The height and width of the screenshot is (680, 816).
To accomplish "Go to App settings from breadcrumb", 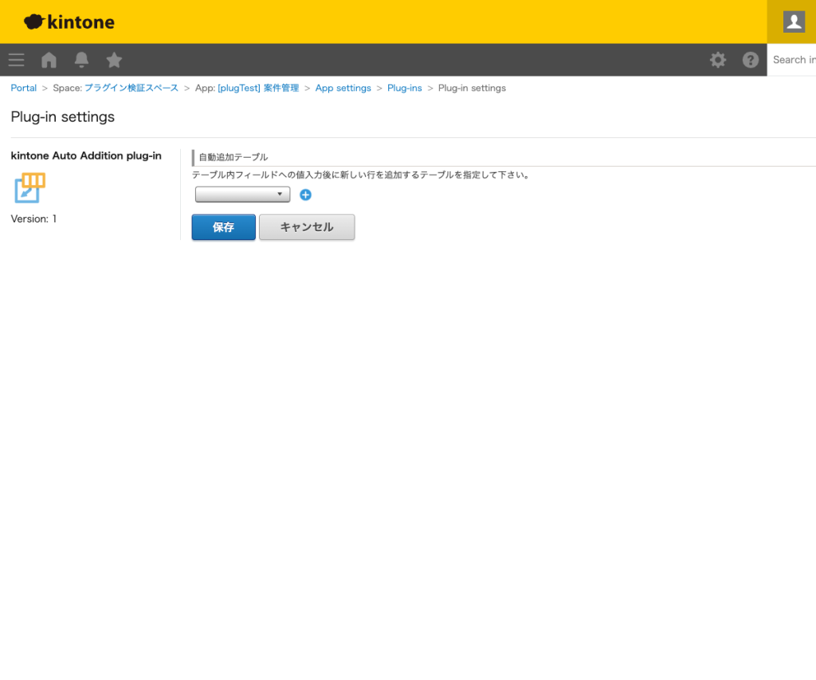I will pos(343,88).
